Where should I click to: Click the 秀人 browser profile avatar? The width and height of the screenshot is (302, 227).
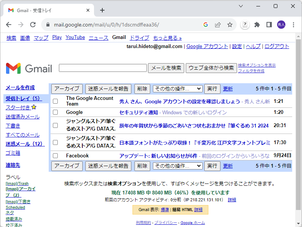(282, 24)
